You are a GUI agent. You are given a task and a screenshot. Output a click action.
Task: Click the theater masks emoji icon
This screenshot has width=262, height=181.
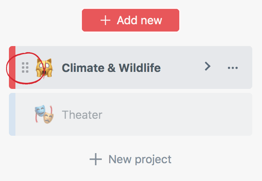pyautogui.click(x=44, y=114)
